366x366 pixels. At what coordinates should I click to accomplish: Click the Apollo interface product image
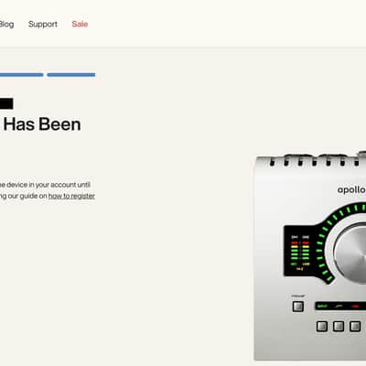click(x=310, y=256)
